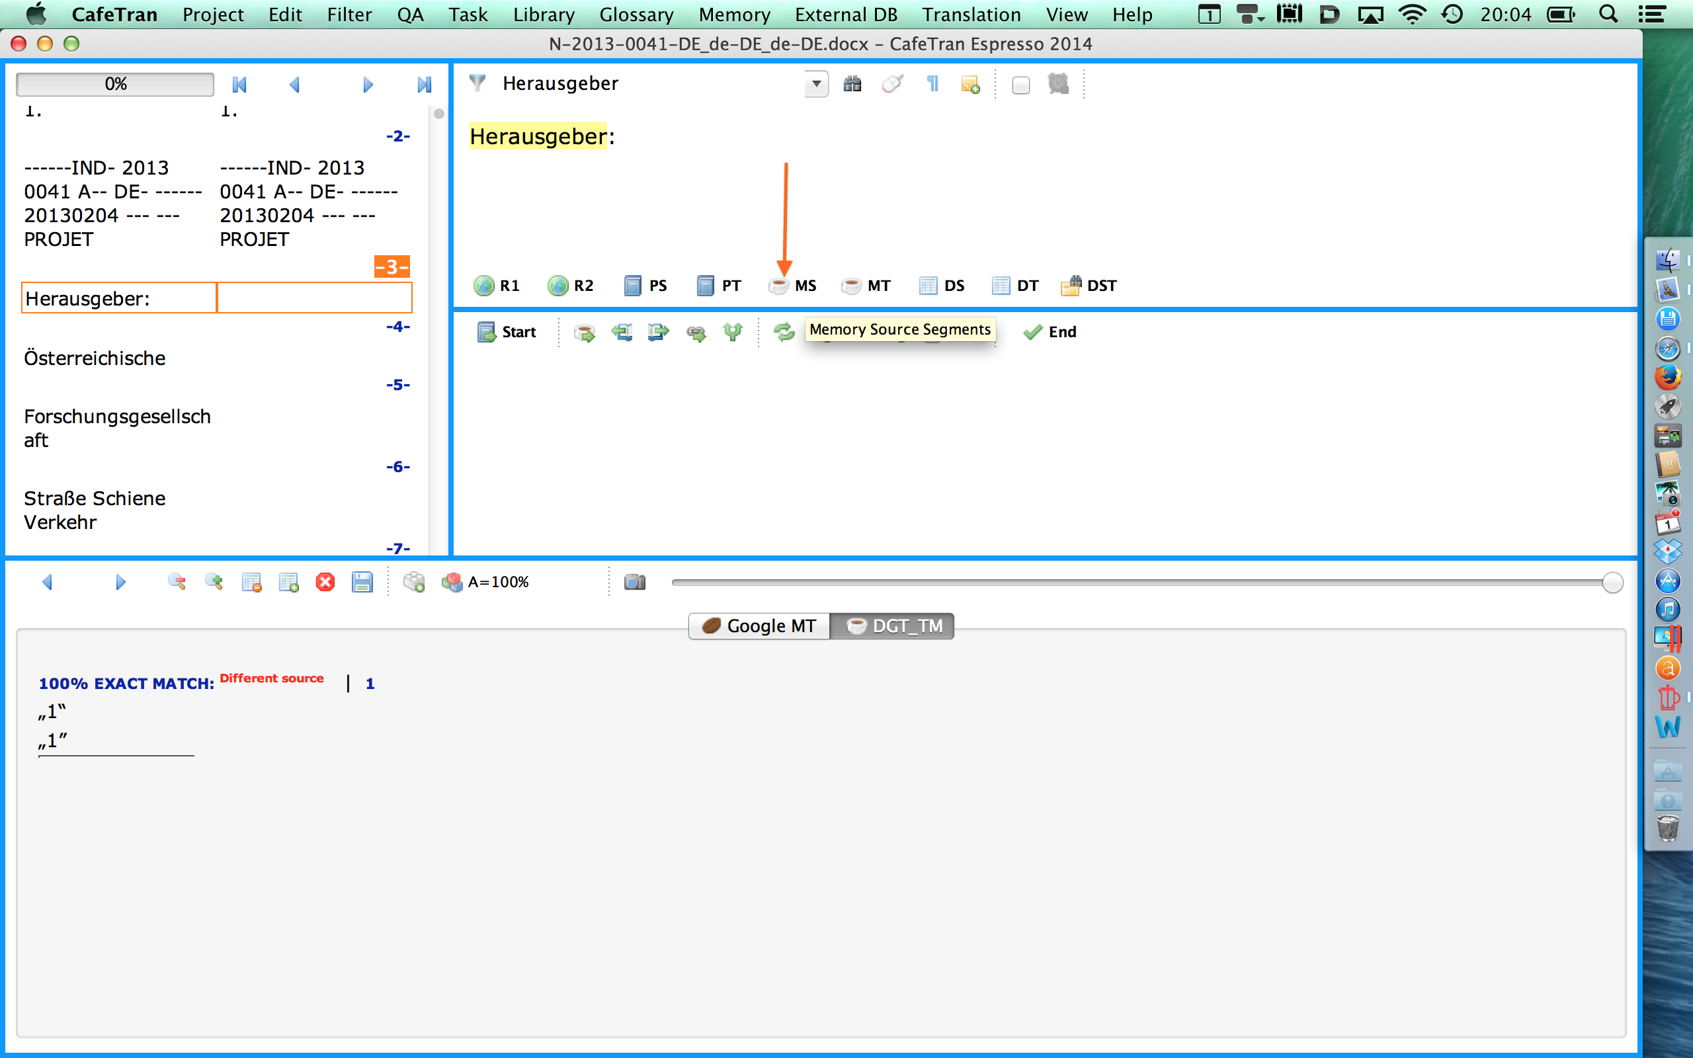The height and width of the screenshot is (1058, 1693).
Task: Select the DGT_TM tab
Action: (893, 626)
